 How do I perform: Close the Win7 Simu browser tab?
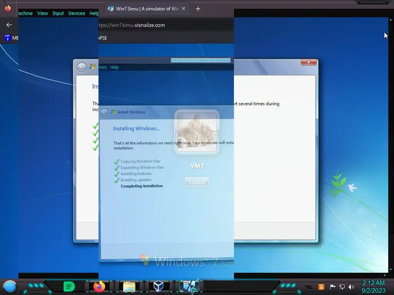coord(184,8)
